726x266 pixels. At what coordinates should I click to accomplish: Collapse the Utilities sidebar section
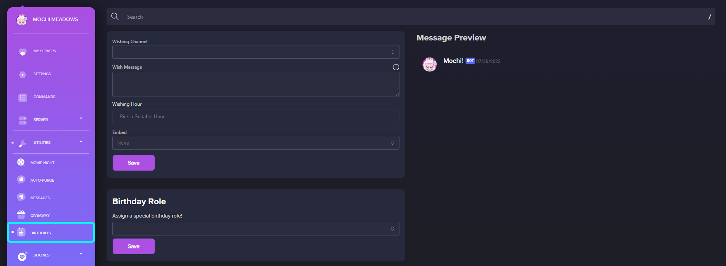point(81,142)
